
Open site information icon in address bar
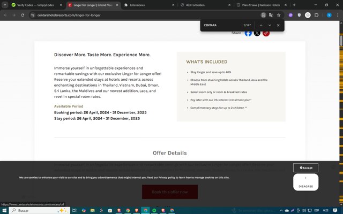pyautogui.click(x=33, y=15)
